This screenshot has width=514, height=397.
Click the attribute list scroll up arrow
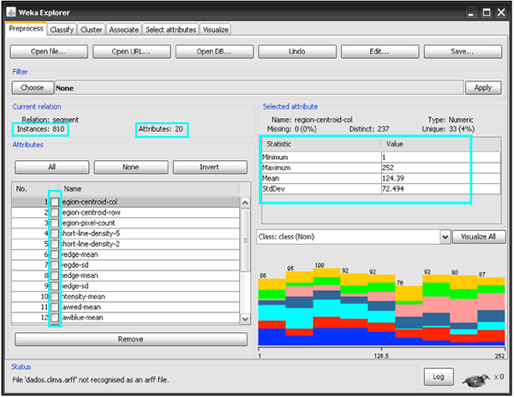pos(245,203)
